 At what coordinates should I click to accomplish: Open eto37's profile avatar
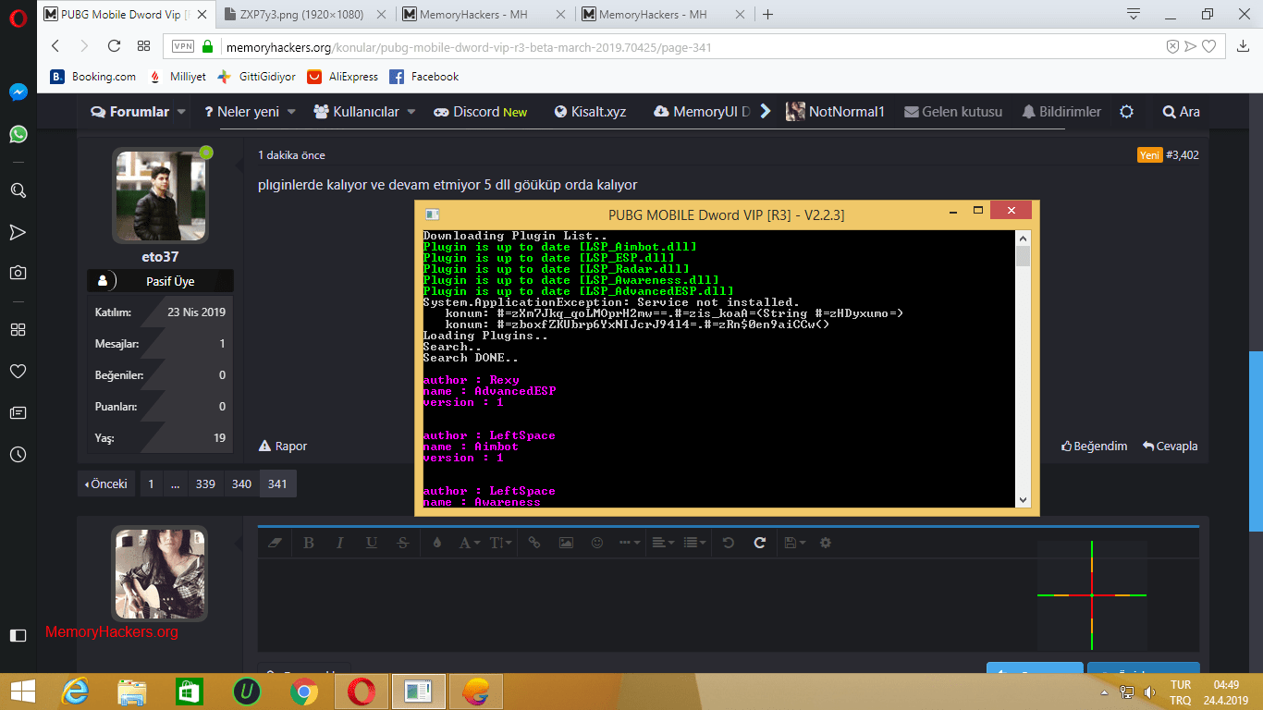(160, 196)
